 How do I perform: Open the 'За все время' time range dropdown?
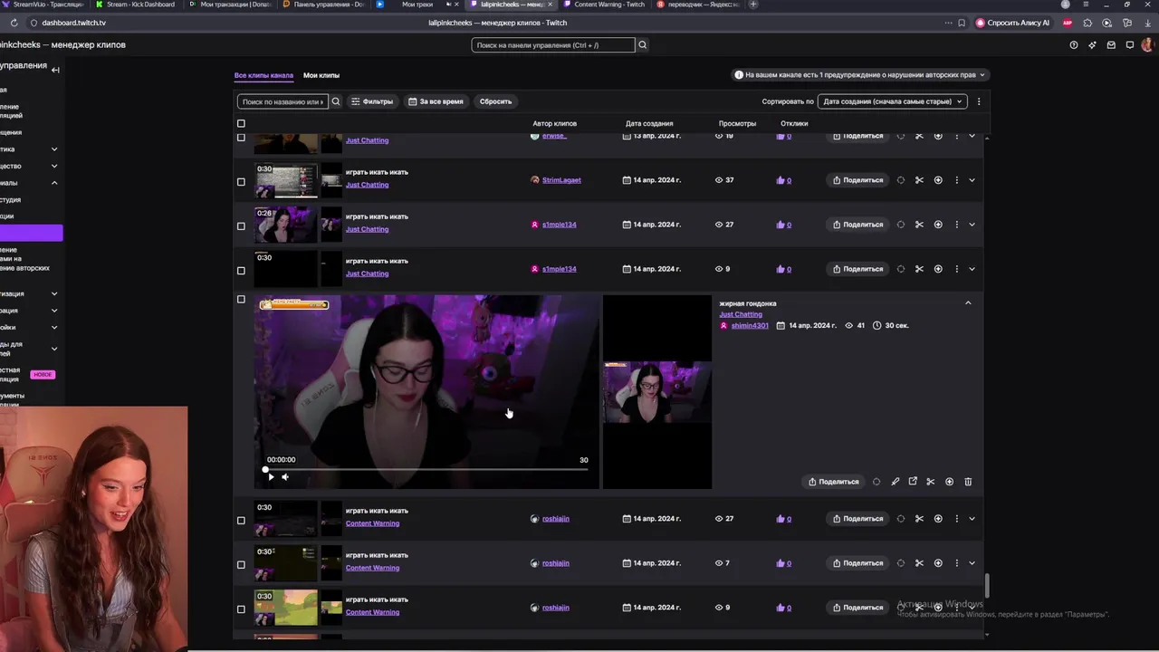(x=436, y=101)
